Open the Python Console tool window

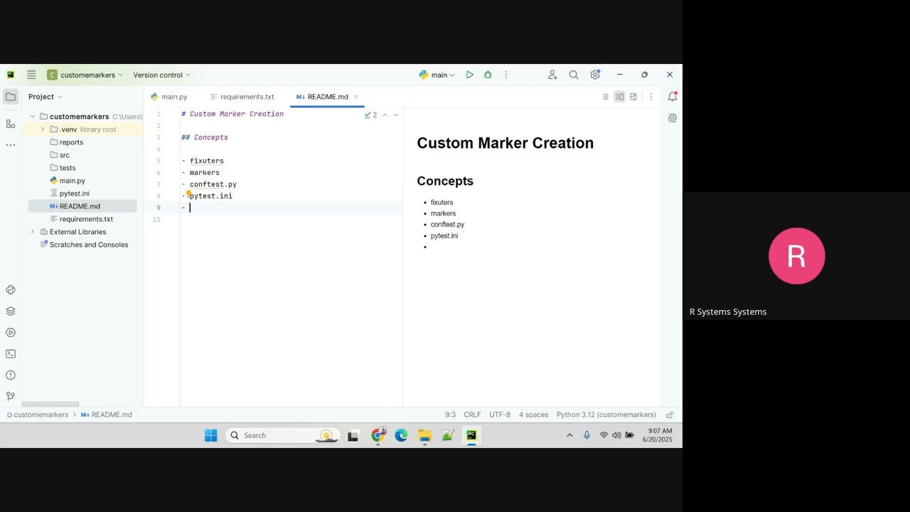[11, 290]
